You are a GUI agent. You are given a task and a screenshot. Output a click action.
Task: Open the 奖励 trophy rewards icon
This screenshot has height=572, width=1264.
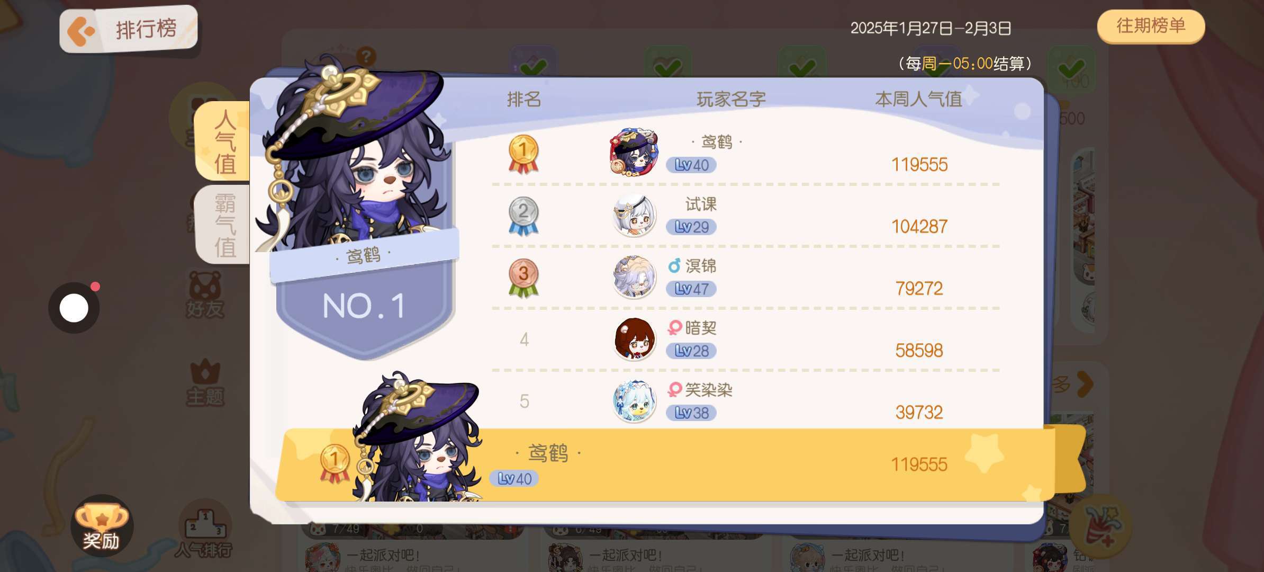[x=102, y=525]
